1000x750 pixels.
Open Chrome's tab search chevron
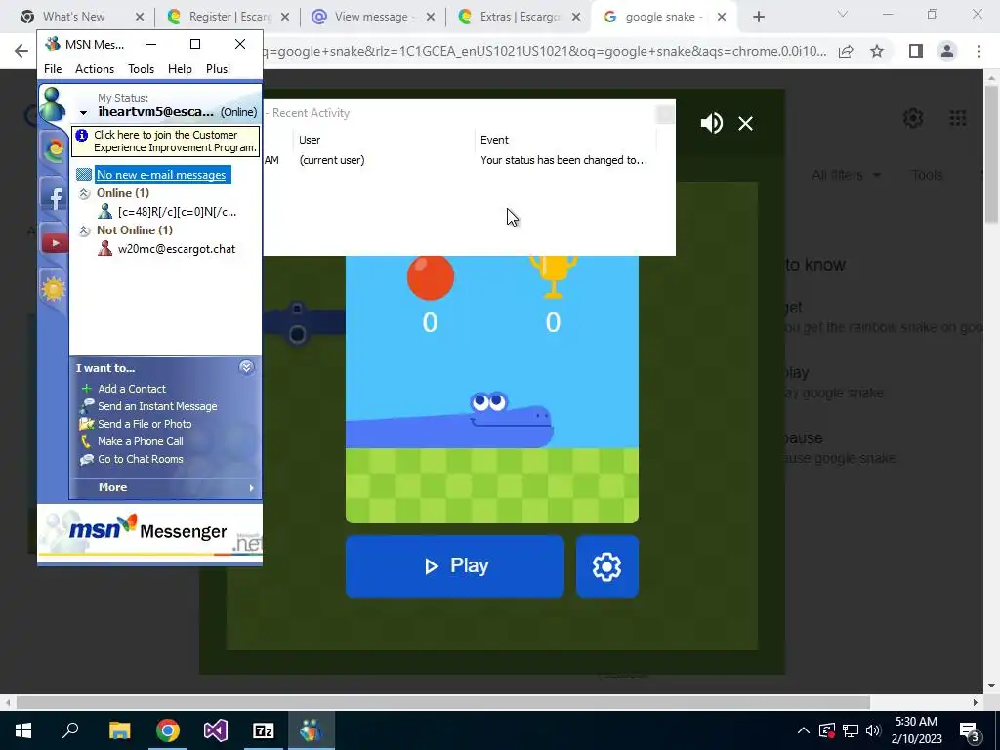click(843, 14)
